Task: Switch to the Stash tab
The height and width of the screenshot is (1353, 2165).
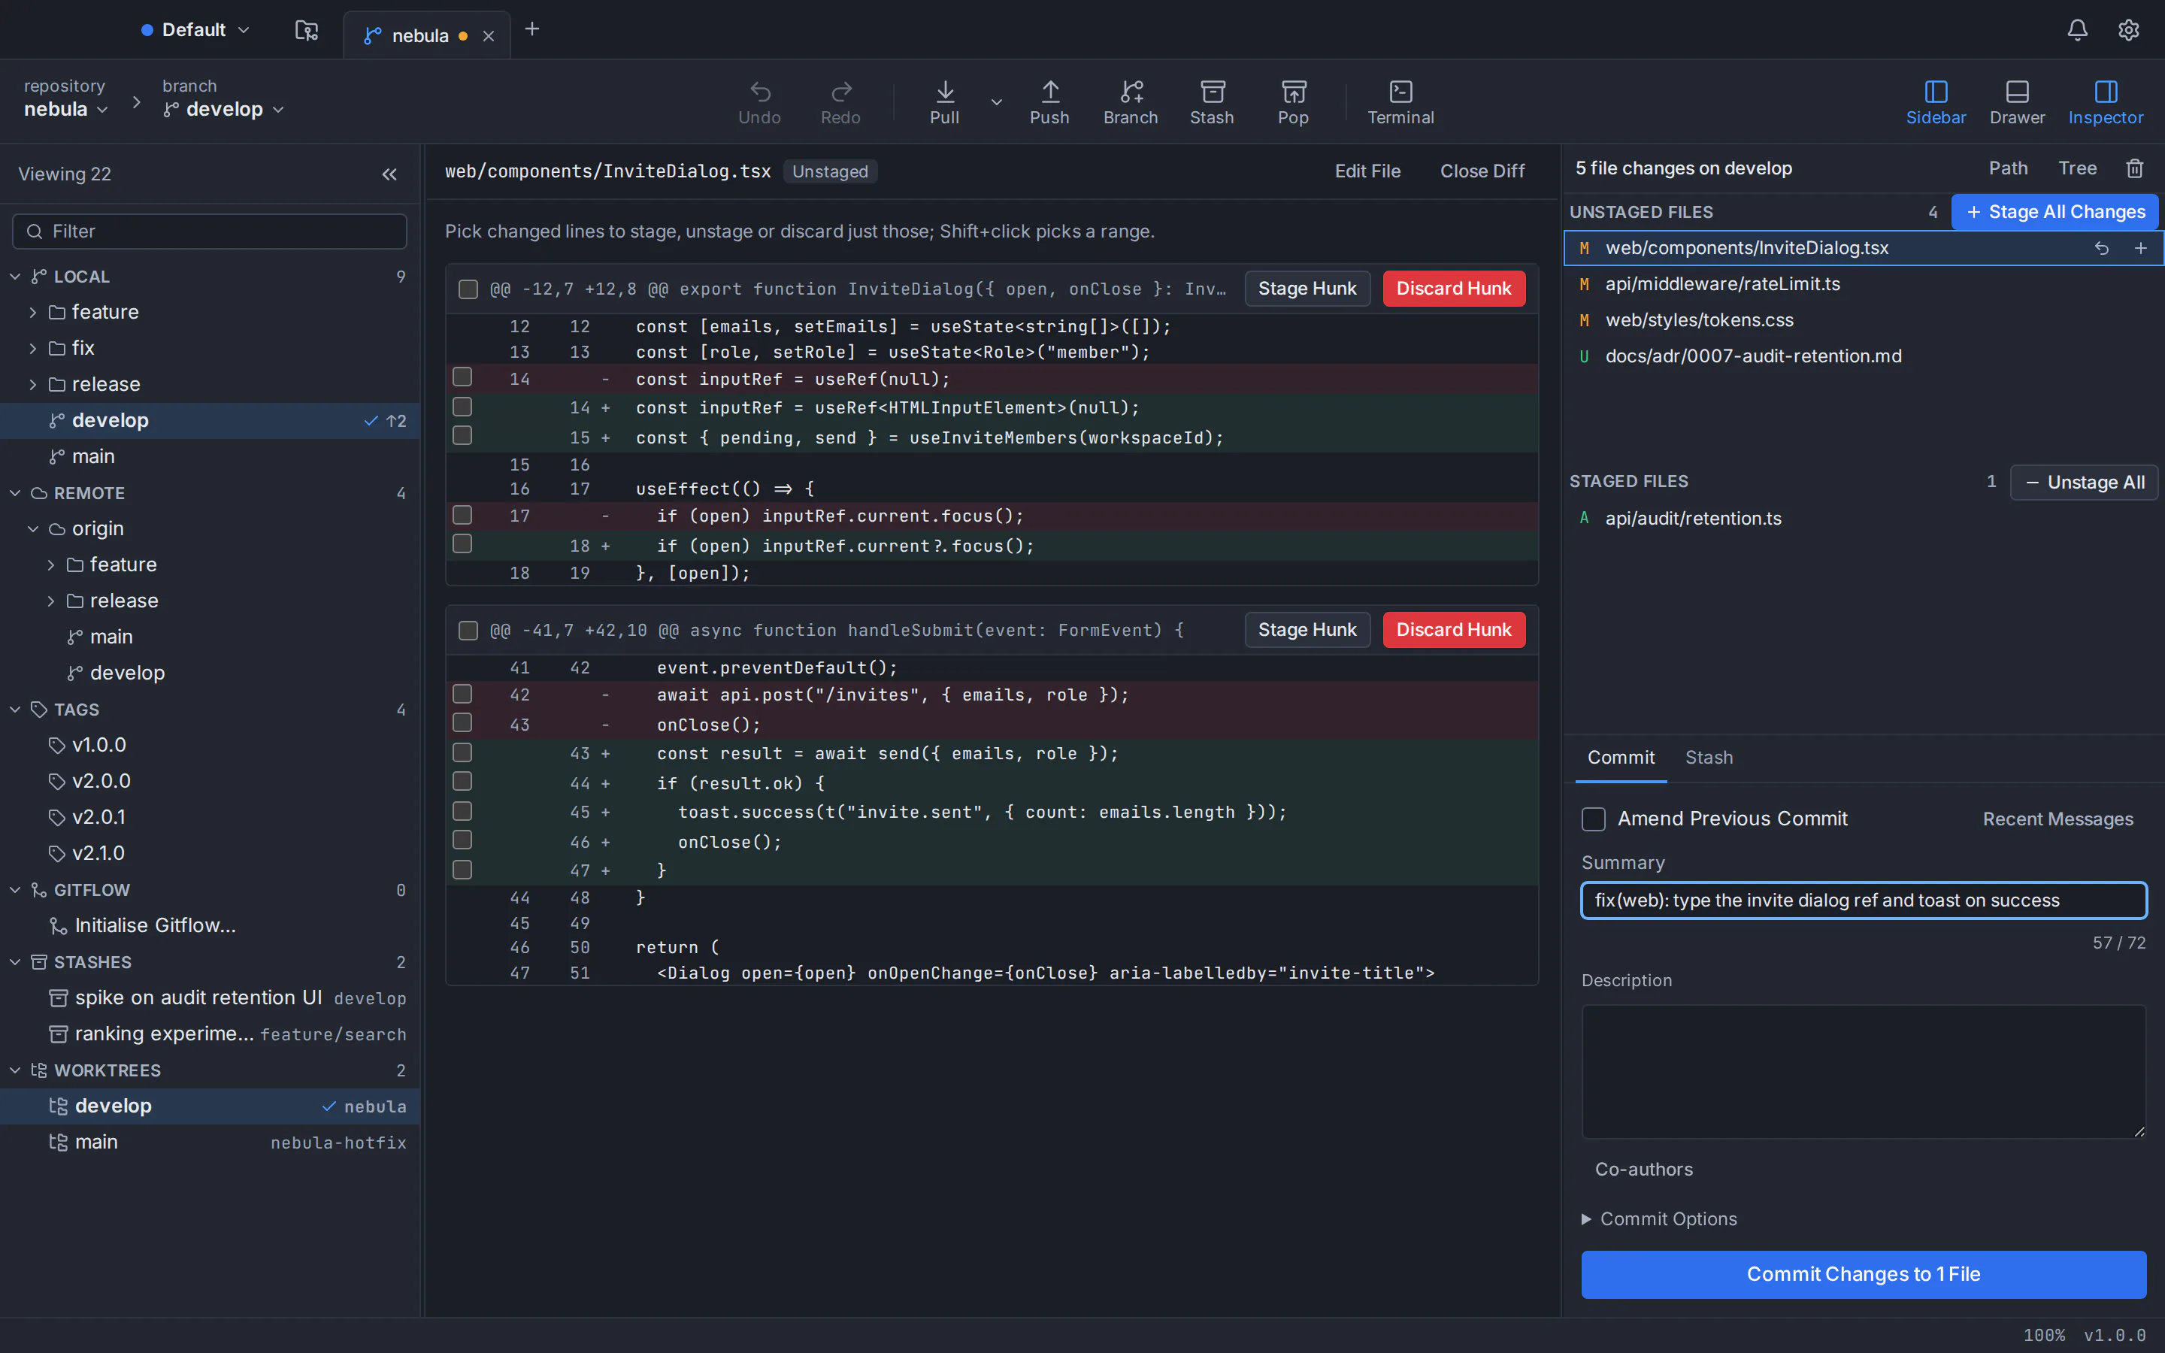Action: tap(1709, 757)
